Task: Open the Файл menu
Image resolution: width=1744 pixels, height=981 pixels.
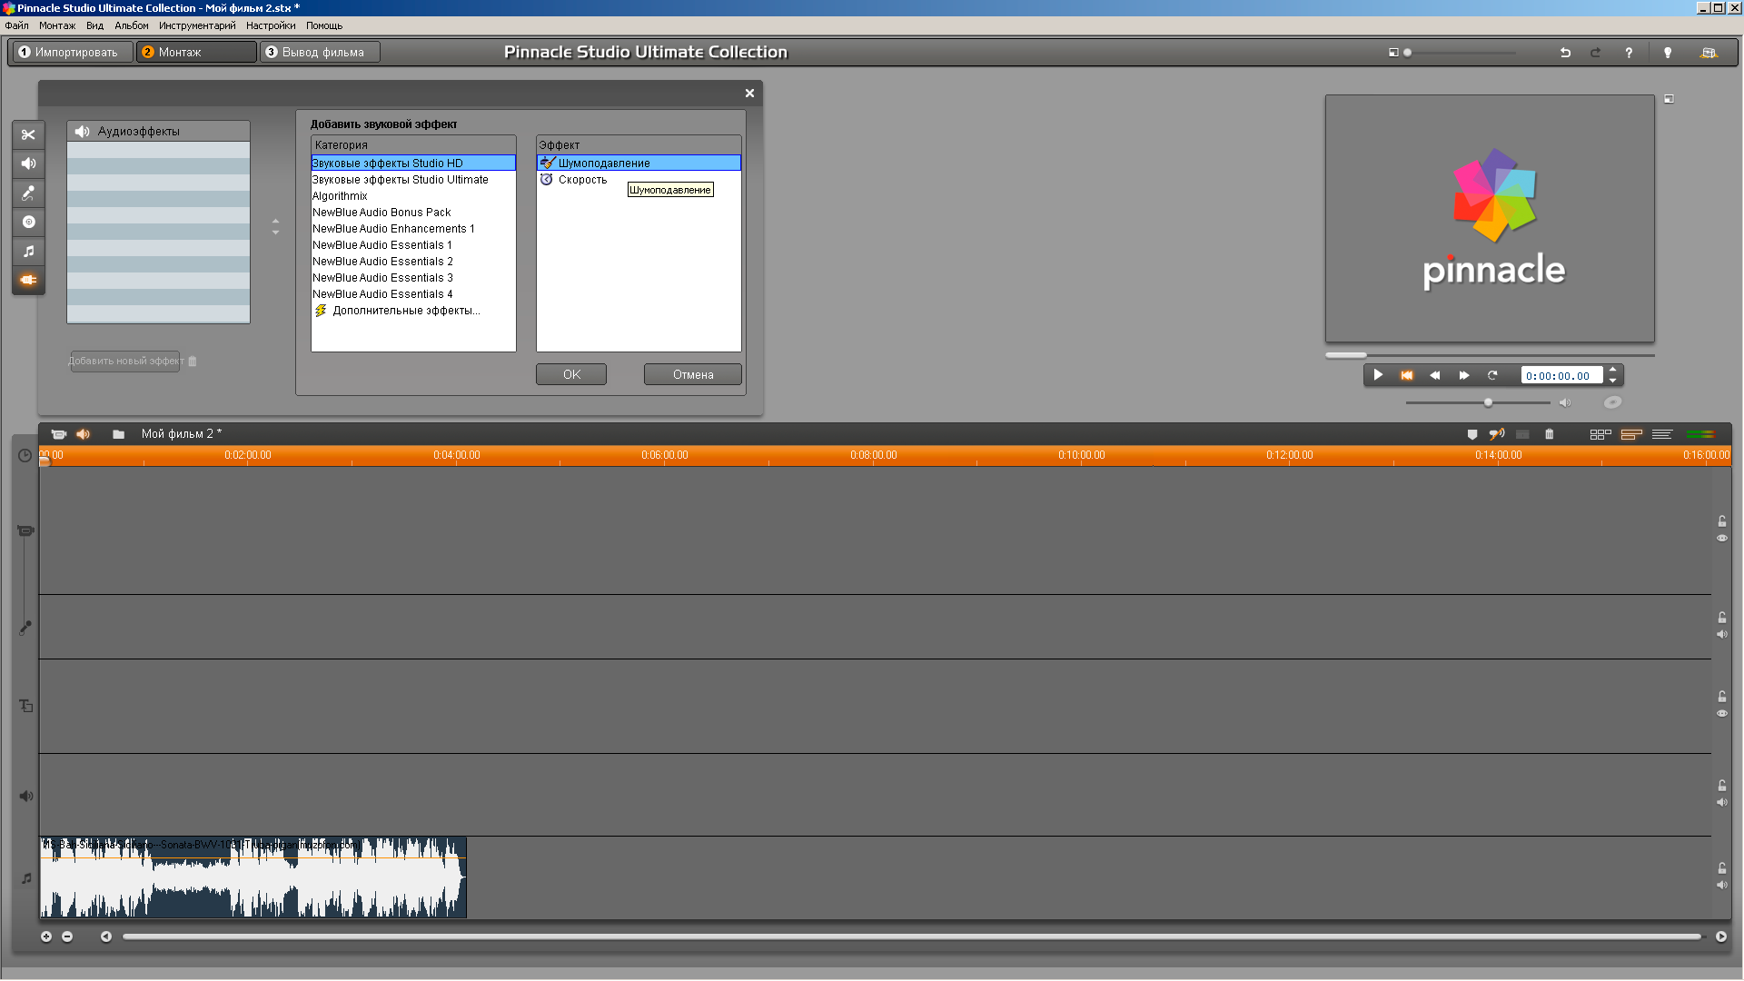Action: pos(16,25)
